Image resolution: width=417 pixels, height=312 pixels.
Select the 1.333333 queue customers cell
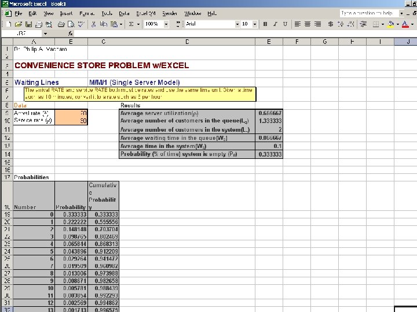click(269, 121)
